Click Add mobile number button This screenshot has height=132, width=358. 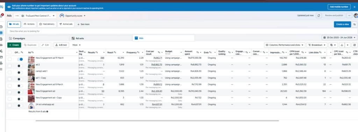[x=339, y=7]
